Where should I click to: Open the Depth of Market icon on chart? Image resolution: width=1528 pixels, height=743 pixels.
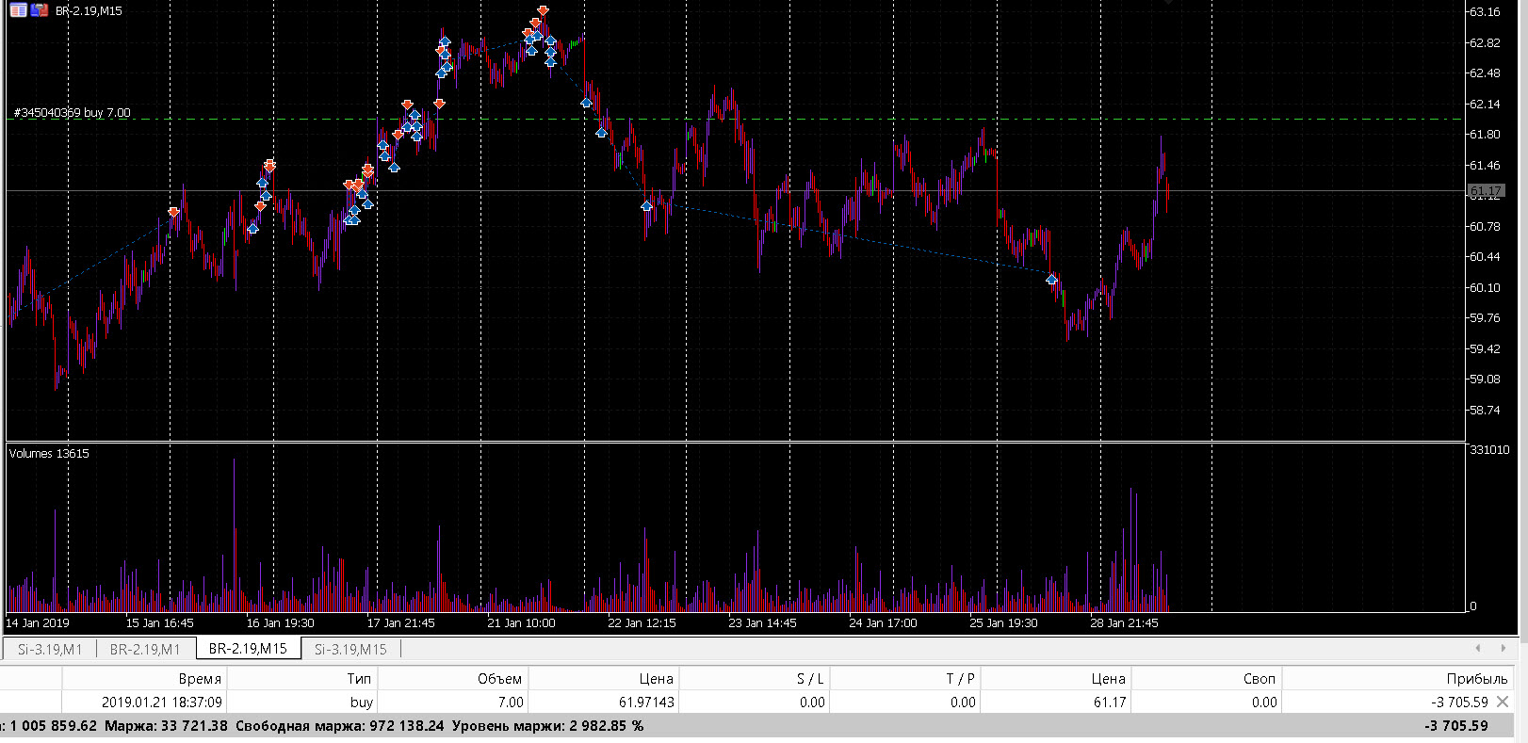pos(17,10)
